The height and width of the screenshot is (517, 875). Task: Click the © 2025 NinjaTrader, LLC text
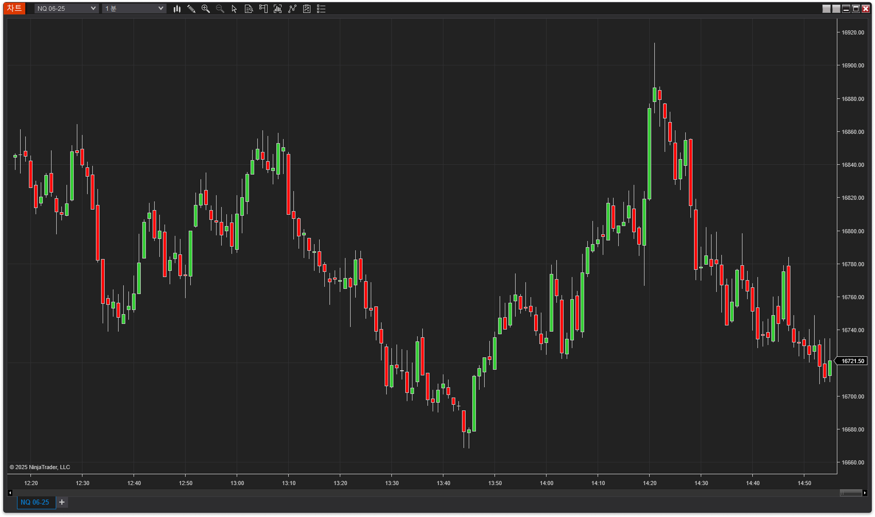click(40, 467)
